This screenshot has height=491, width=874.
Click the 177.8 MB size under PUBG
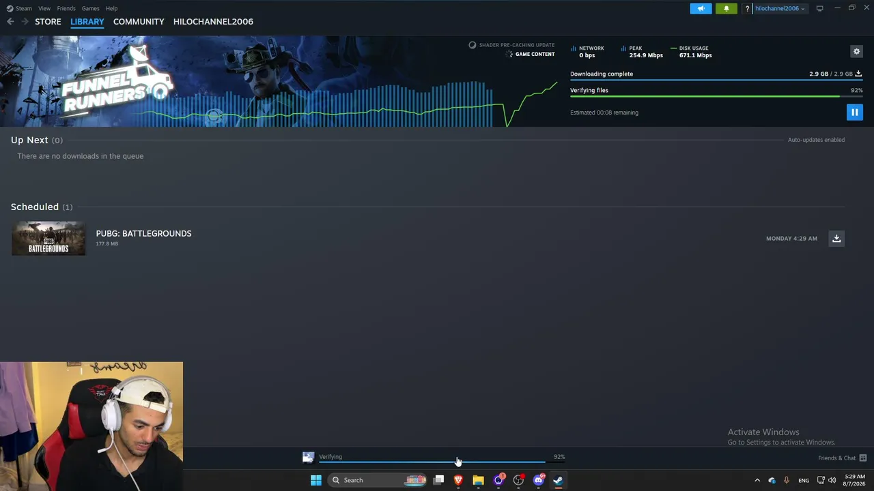pyautogui.click(x=107, y=243)
